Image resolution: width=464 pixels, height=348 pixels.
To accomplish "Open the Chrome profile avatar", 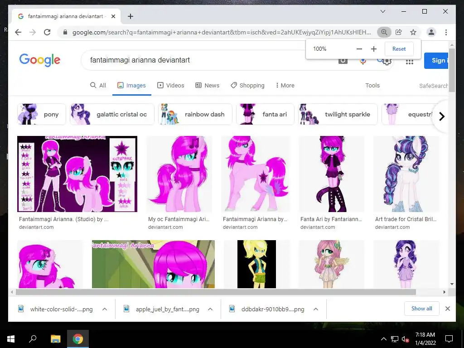I will click(x=431, y=32).
